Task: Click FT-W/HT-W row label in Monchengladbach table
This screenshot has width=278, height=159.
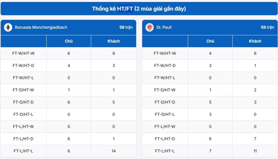Action: (23, 53)
